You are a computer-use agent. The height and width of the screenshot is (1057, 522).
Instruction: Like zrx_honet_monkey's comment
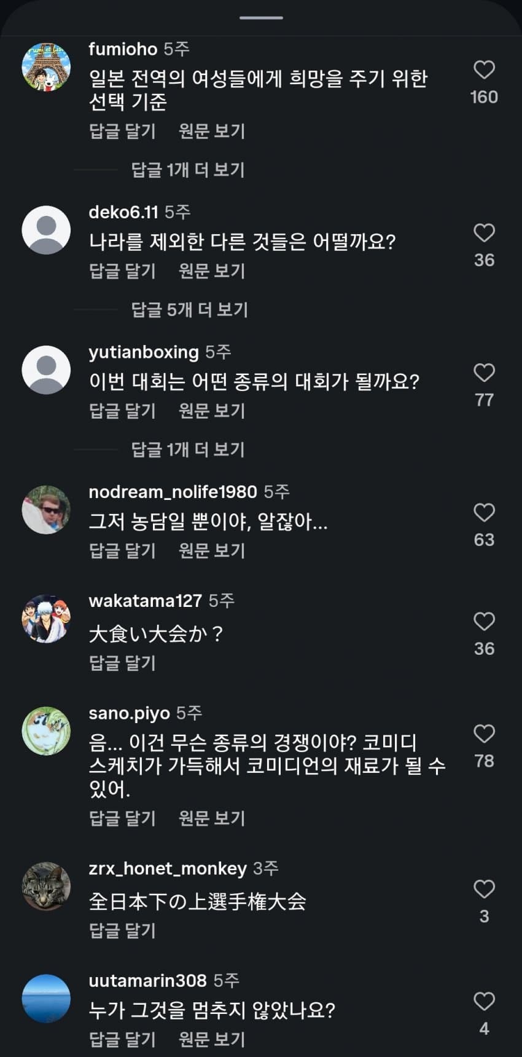click(x=484, y=889)
